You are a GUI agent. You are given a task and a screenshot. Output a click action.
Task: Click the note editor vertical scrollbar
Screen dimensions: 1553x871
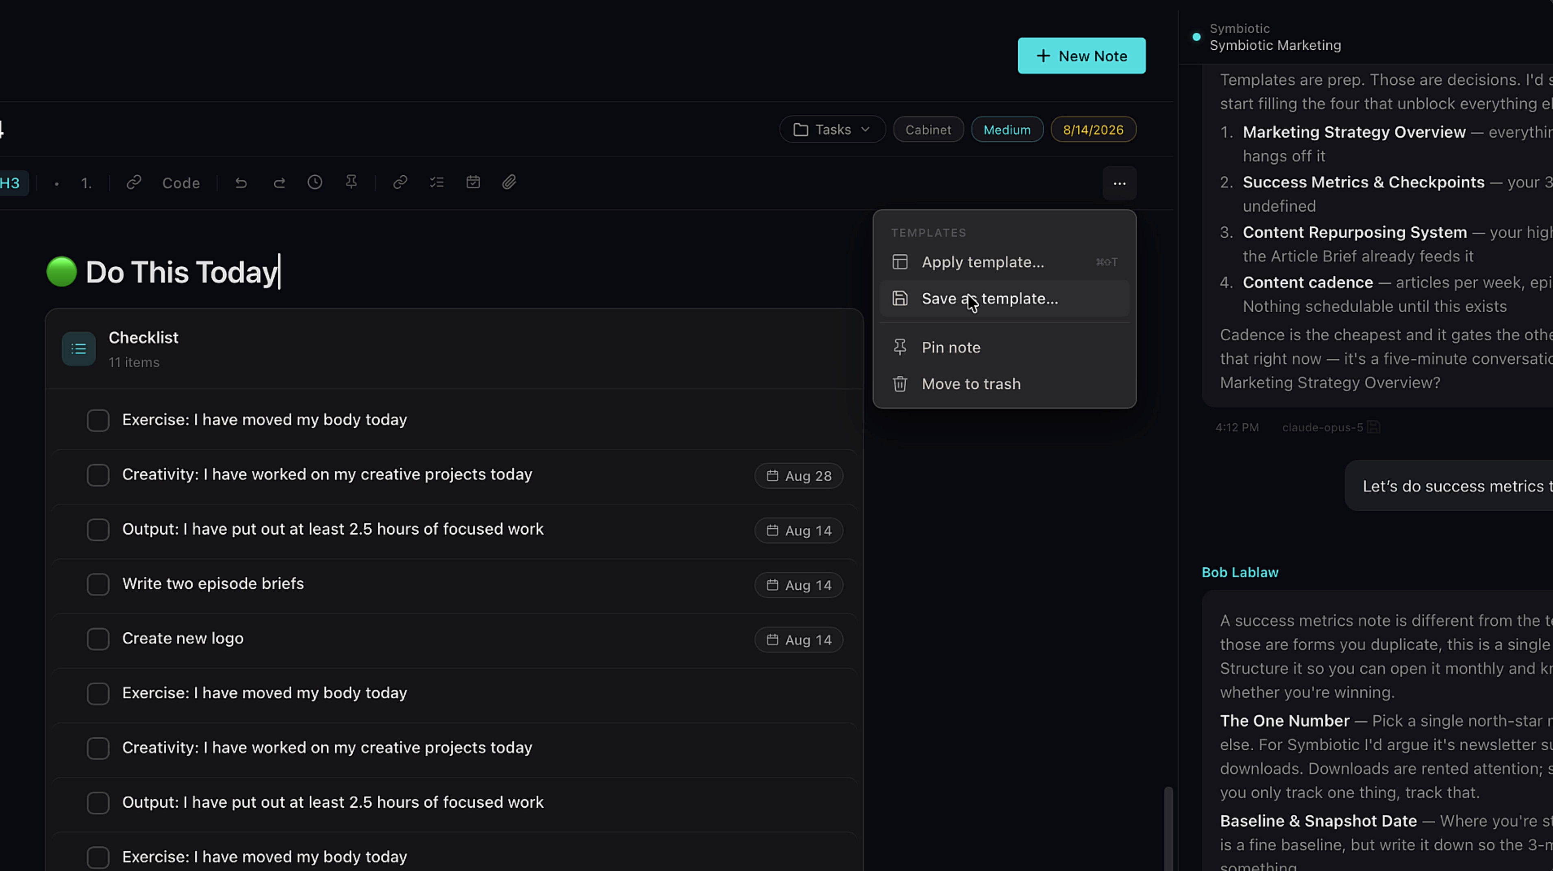coord(1168,828)
